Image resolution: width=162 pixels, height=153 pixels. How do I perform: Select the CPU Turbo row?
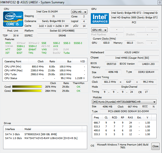45,74
